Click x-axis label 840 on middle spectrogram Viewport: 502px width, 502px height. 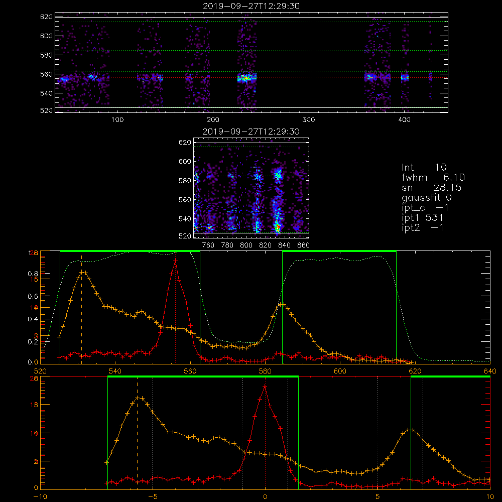(284, 245)
